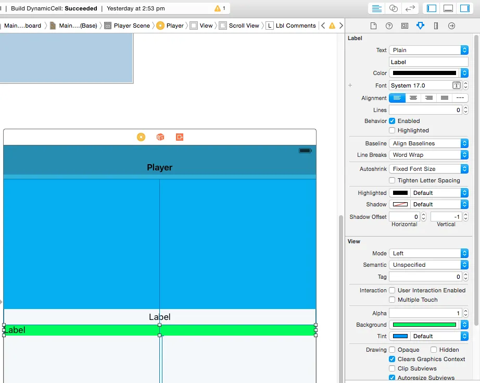Open the Quick Help inspector
This screenshot has height=383, width=480.
click(x=389, y=26)
